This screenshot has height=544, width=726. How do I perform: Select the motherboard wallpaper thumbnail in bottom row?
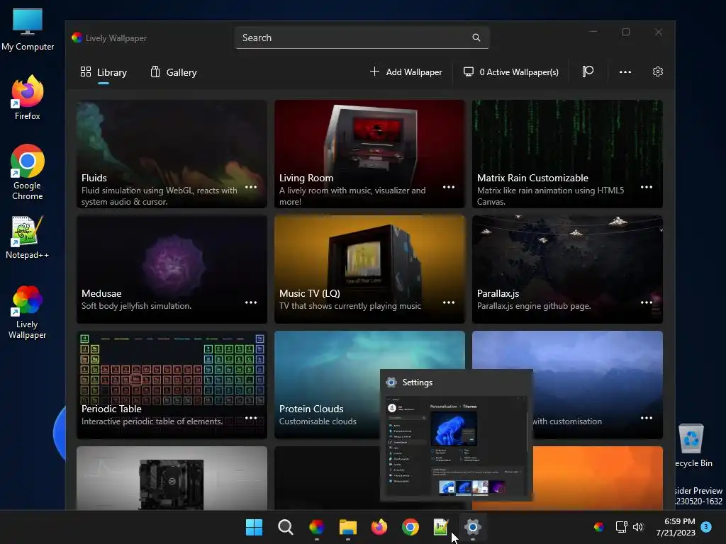[172, 478]
